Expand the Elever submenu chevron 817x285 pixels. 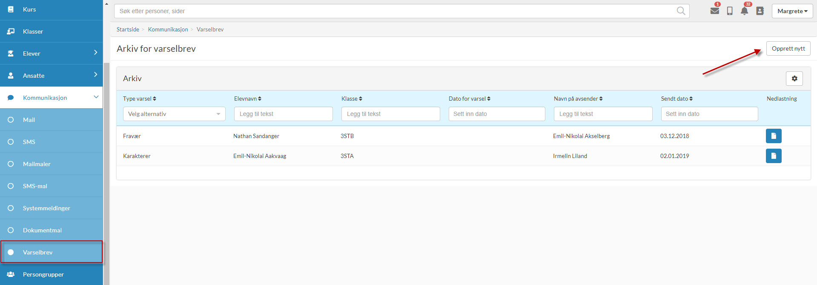[x=95, y=52]
